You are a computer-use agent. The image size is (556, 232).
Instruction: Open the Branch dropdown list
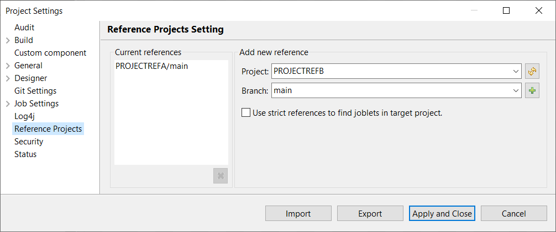click(516, 90)
